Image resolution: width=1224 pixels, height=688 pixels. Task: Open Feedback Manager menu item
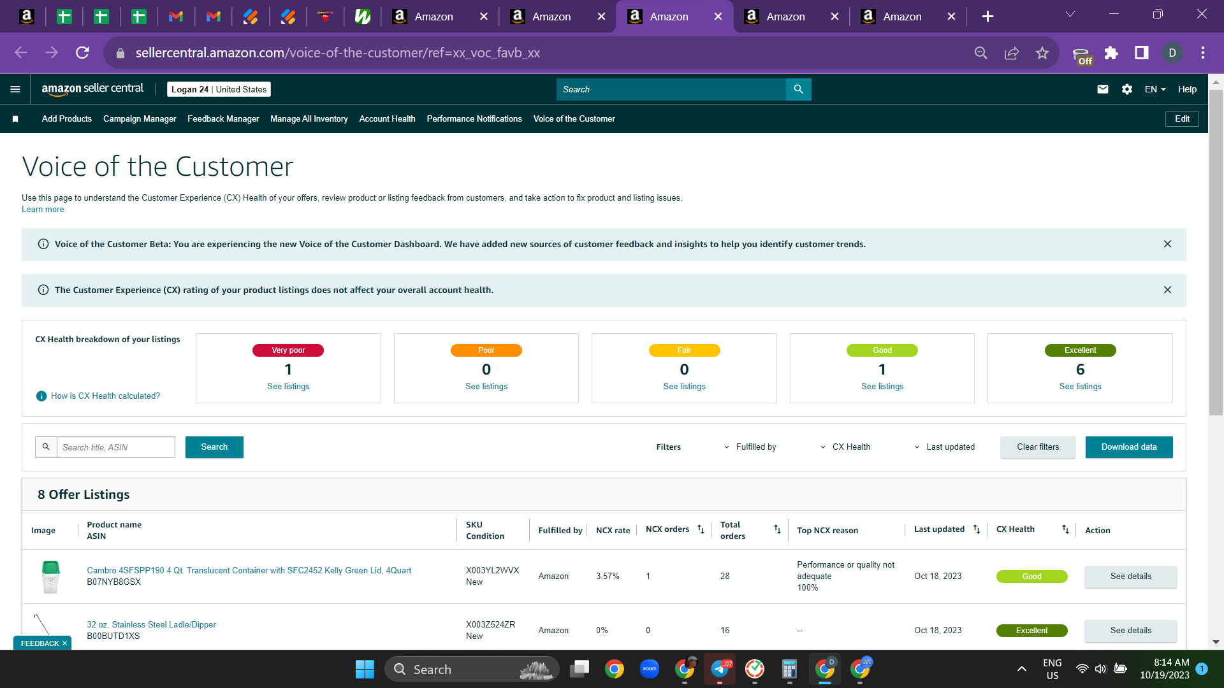[x=223, y=119]
